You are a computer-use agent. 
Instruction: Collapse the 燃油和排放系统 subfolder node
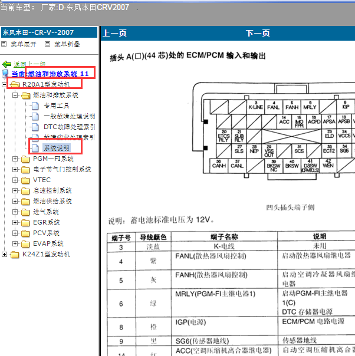point(15,95)
